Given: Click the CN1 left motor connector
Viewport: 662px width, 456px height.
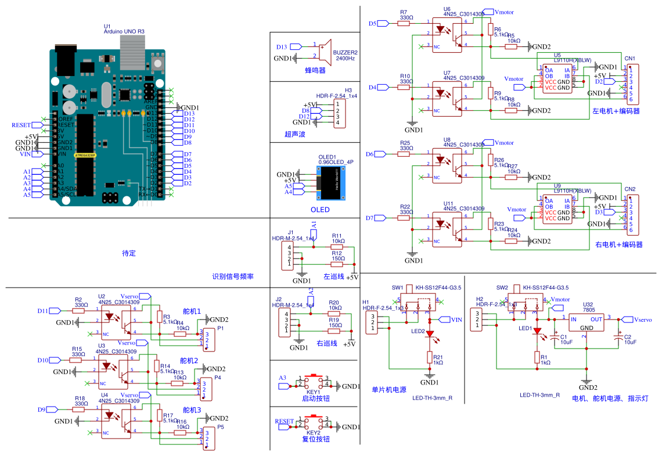Looking at the screenshot, I should [631, 84].
